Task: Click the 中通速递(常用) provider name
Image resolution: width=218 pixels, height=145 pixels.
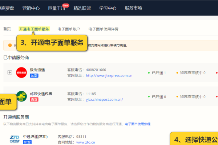Action: click(x=35, y=137)
